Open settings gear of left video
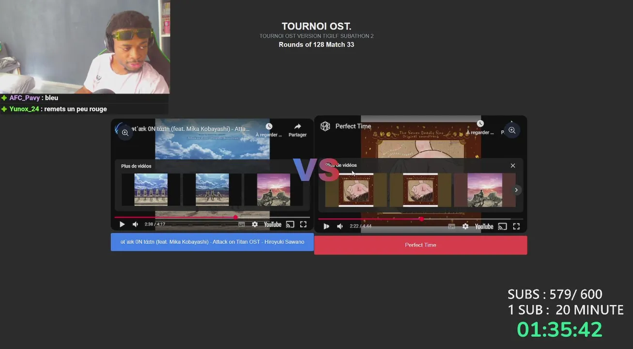633x349 pixels. (x=255, y=224)
